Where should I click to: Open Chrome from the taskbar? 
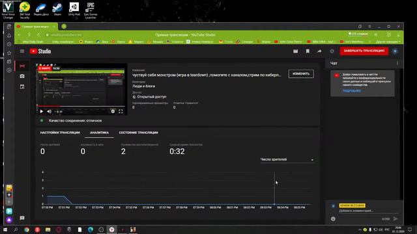click(x=27, y=229)
